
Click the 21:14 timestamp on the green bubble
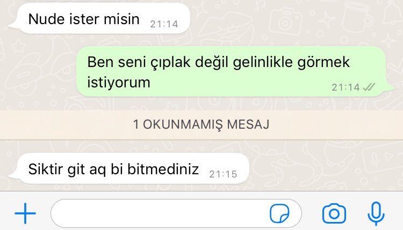[346, 87]
